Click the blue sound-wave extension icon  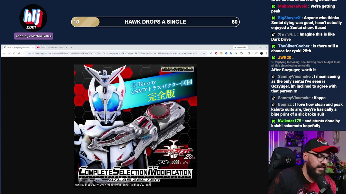[211, 53]
